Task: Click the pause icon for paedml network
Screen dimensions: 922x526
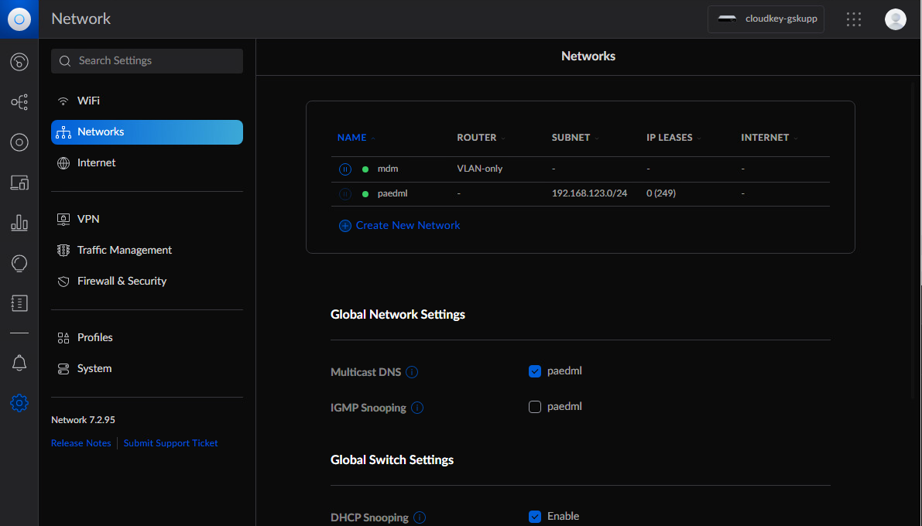Action: tap(345, 194)
